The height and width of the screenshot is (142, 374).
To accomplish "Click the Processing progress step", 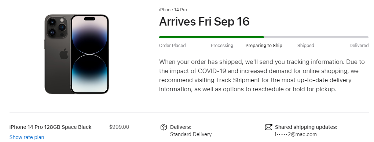I will (222, 45).
